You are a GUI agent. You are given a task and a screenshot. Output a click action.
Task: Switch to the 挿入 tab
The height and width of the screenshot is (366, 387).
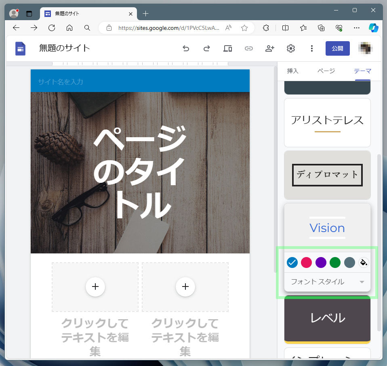click(293, 71)
